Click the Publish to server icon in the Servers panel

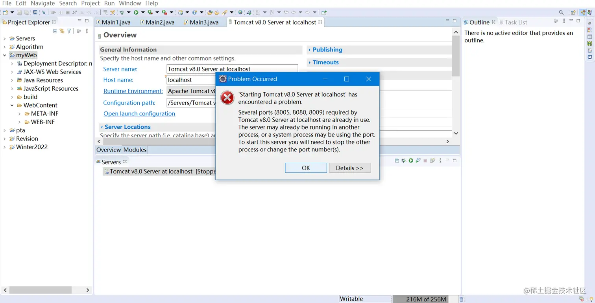(432, 161)
